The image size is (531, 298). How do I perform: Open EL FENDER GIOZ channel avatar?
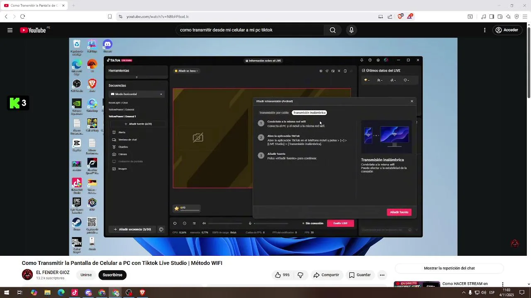(x=27, y=275)
